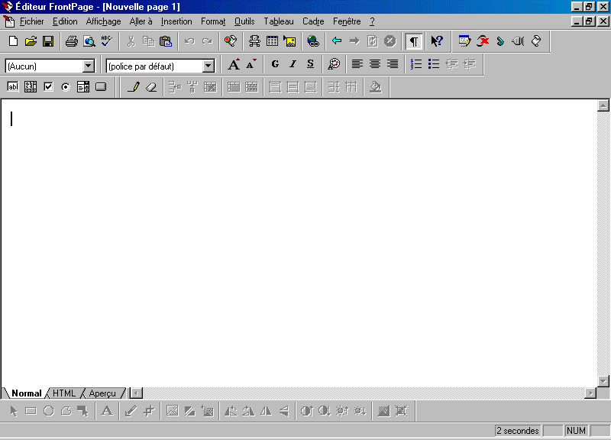Insert a one-line text box form field
Image resolution: width=611 pixels, height=440 pixels.
tap(13, 87)
